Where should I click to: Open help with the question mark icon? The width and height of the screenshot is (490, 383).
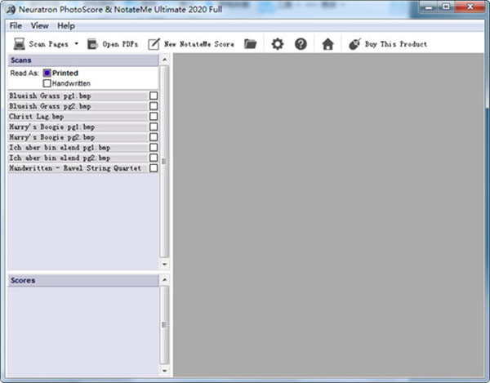pos(301,44)
